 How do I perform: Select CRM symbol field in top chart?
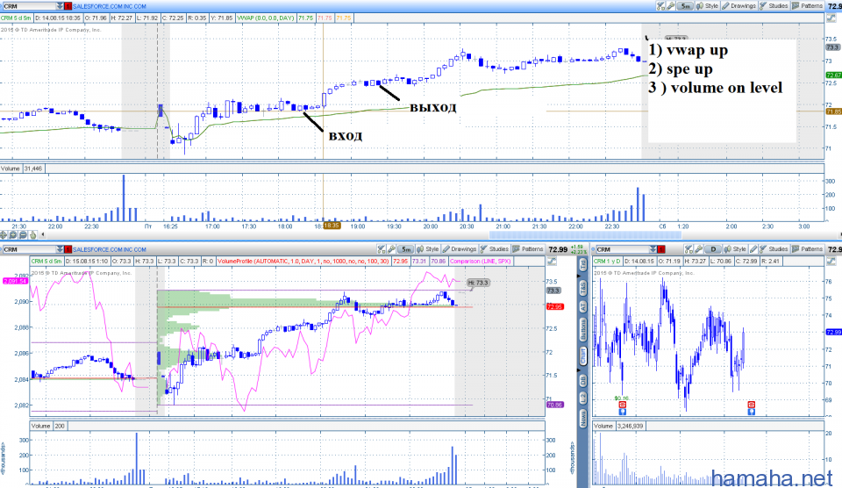(29, 6)
